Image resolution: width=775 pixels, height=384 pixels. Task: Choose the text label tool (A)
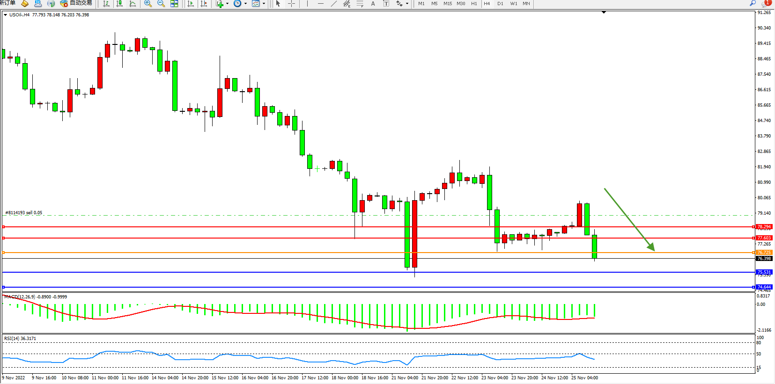[x=373, y=4]
